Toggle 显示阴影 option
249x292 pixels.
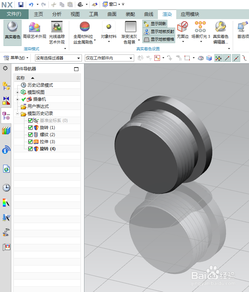(155, 24)
